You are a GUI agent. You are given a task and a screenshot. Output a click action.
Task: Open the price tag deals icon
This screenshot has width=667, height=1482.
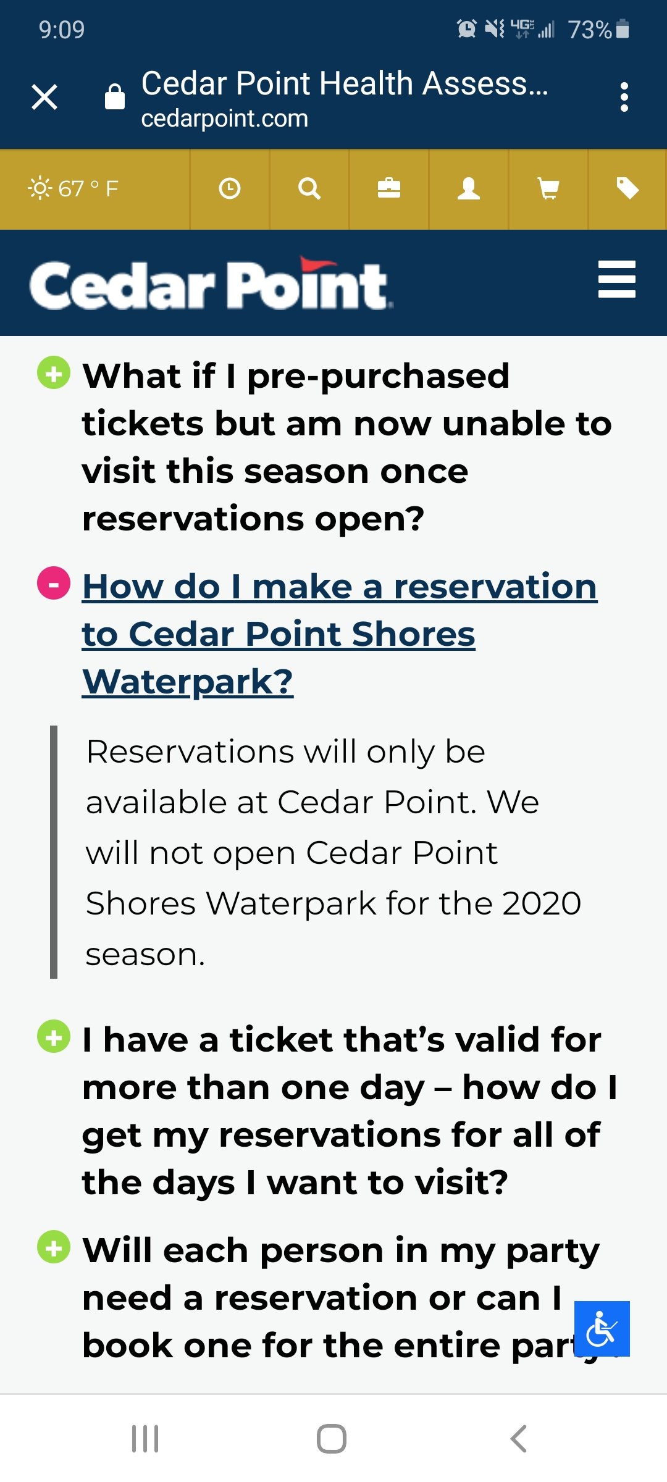[627, 188]
